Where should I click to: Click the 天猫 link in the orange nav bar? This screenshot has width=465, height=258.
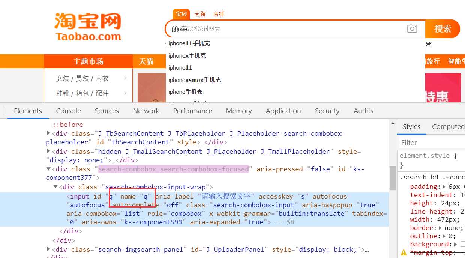coord(147,61)
